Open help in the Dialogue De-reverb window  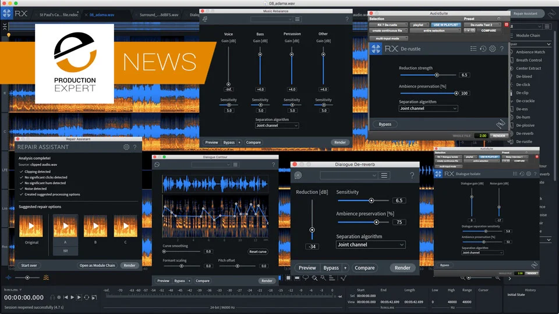[412, 175]
